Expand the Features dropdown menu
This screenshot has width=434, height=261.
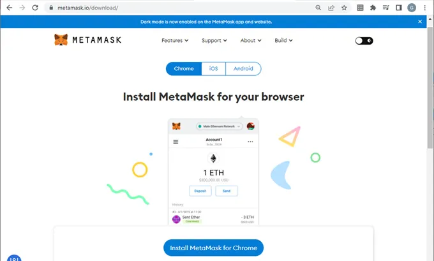coord(175,40)
